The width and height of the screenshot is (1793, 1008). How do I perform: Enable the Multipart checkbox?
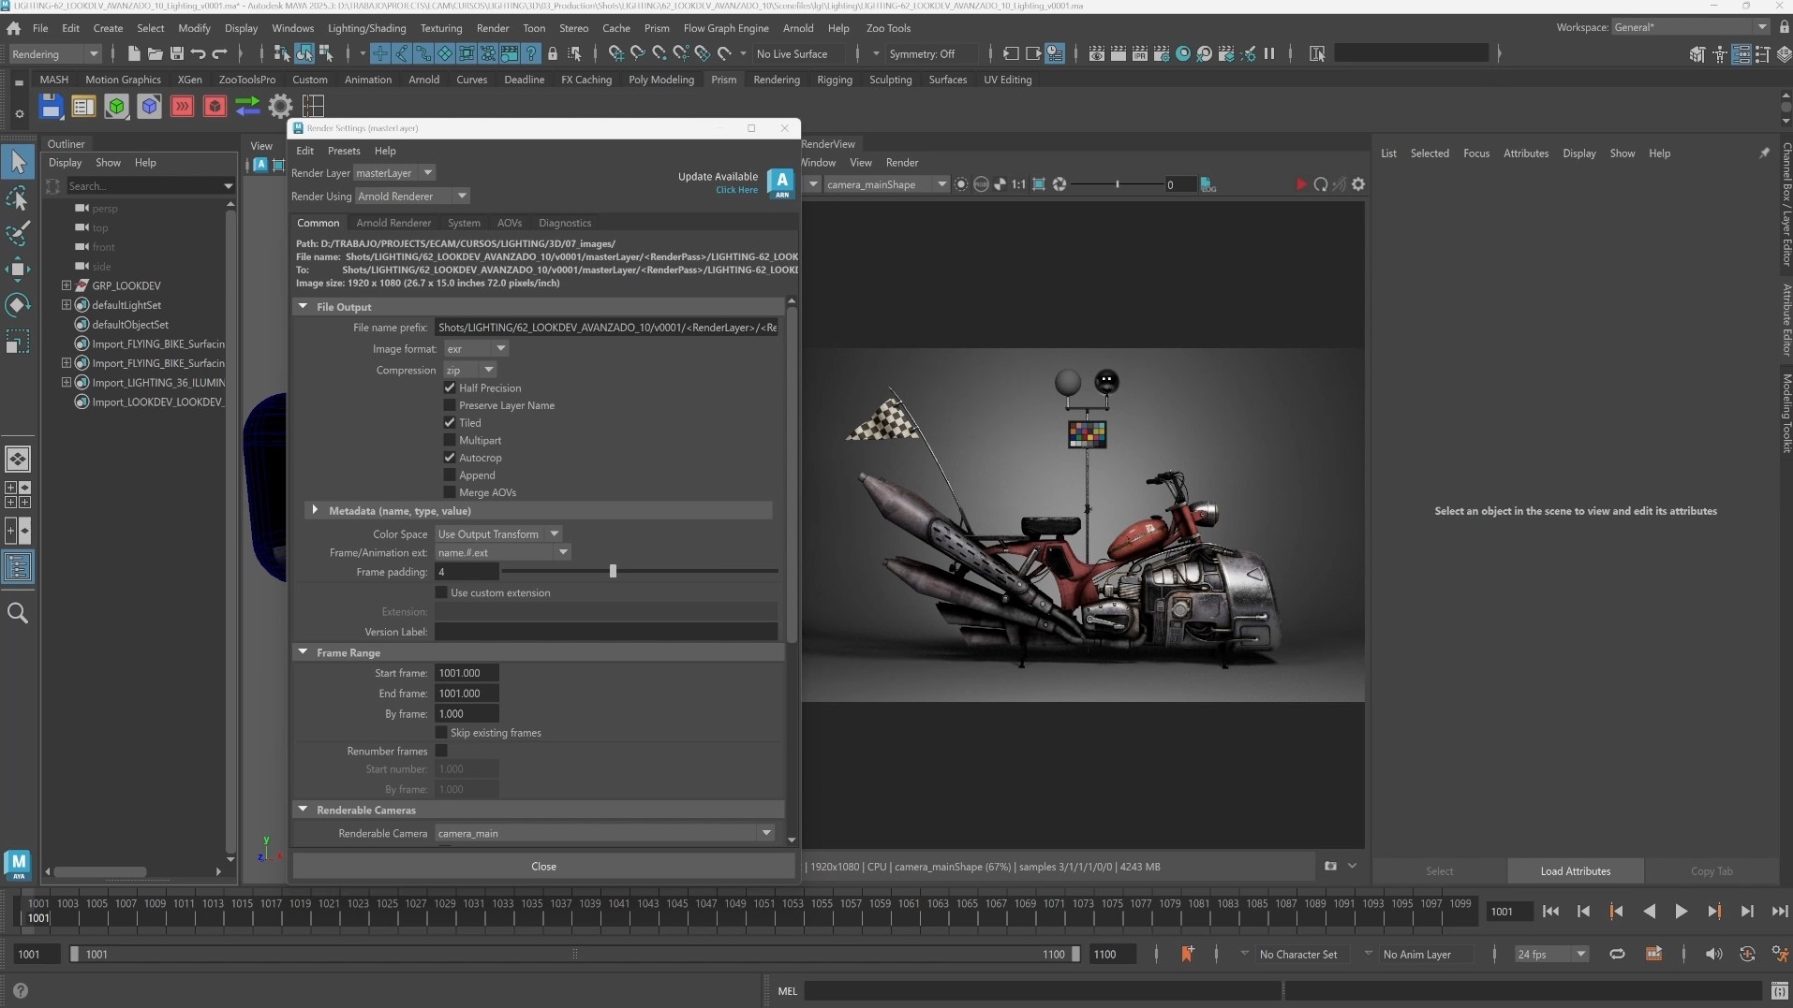point(450,440)
